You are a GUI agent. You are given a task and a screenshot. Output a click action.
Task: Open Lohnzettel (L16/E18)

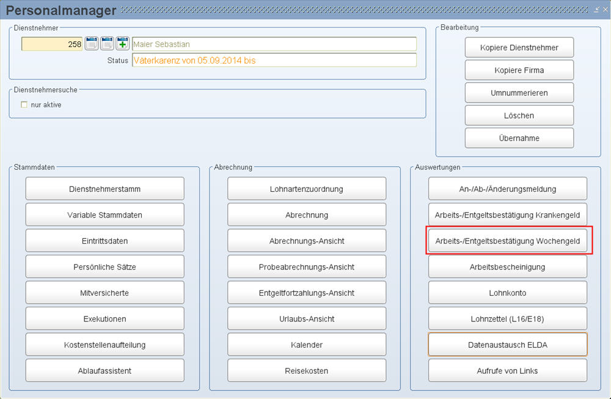click(x=508, y=319)
